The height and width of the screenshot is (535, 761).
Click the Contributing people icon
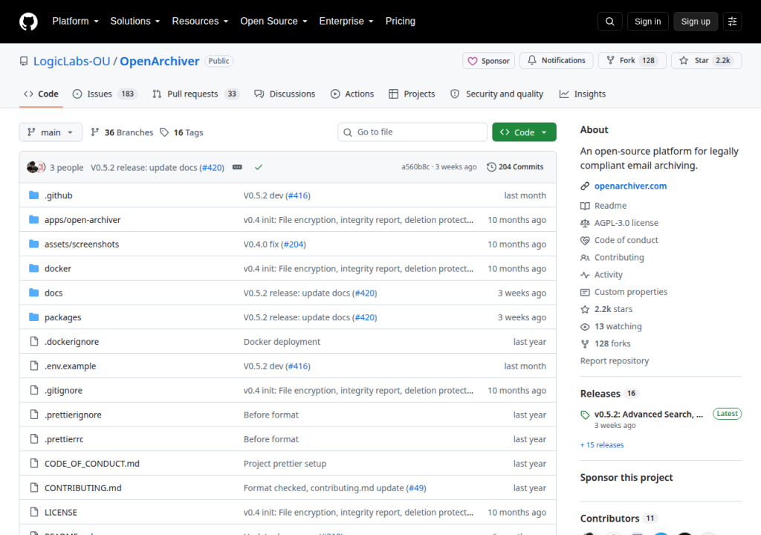pos(585,257)
